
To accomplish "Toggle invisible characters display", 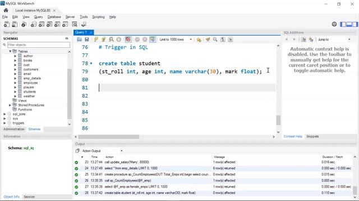I will [223, 40].
